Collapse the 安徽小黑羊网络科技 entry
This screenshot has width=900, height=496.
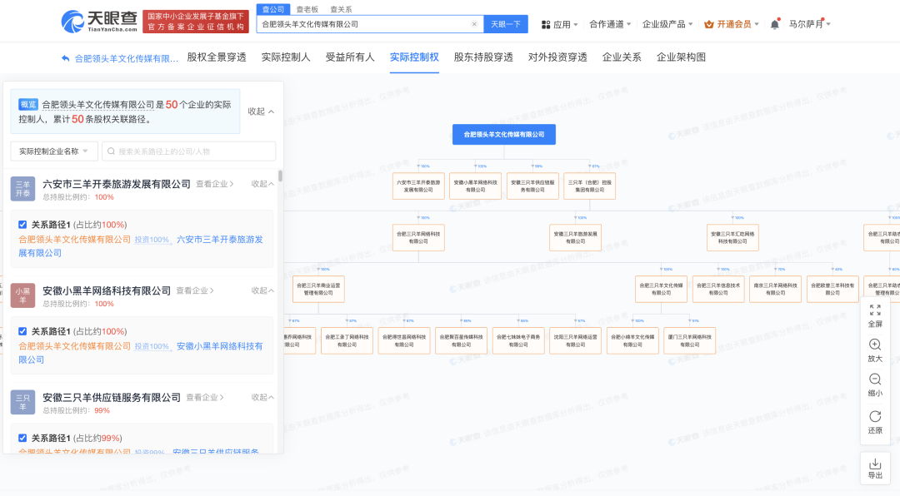262,290
